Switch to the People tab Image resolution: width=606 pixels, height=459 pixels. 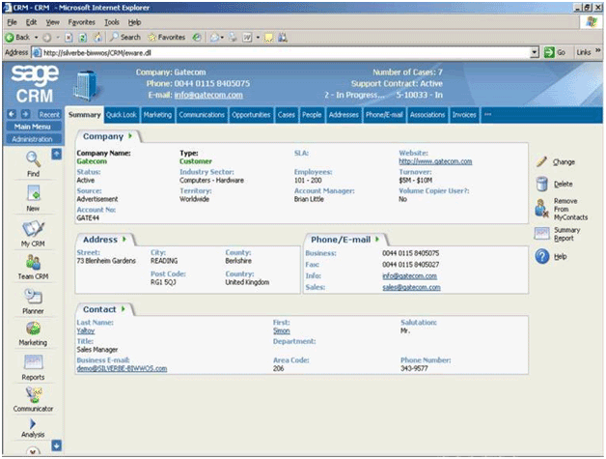(x=312, y=115)
